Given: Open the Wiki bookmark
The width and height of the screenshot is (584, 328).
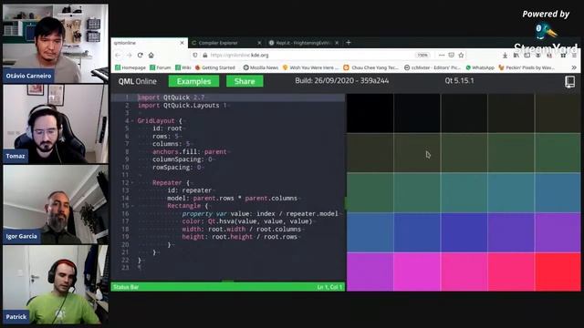Looking at the screenshot, I should pyautogui.click(x=183, y=67).
